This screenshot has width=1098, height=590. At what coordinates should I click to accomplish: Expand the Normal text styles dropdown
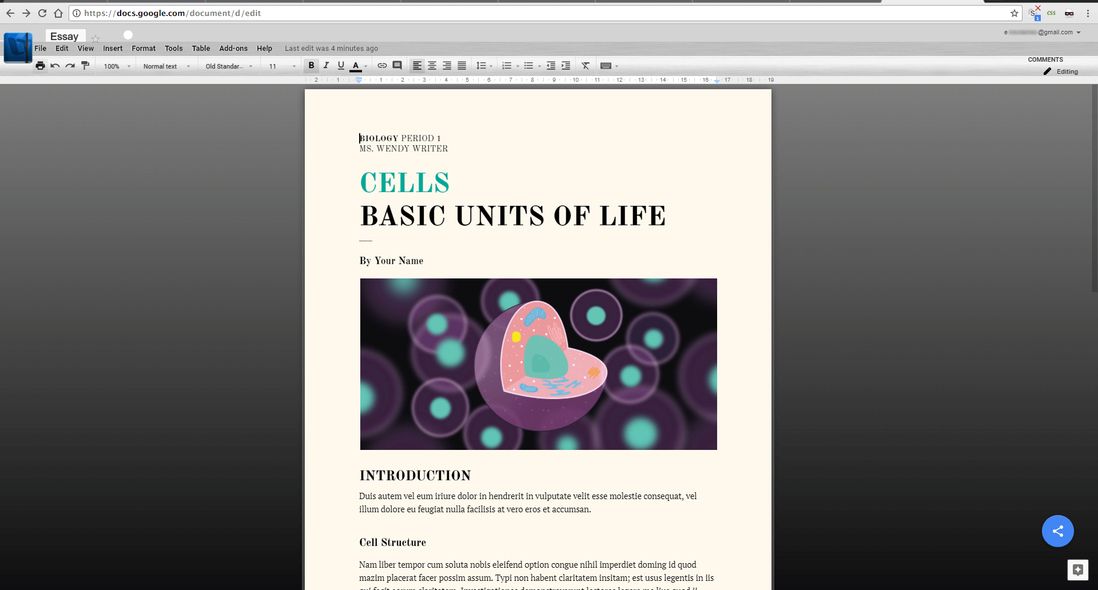pos(166,65)
